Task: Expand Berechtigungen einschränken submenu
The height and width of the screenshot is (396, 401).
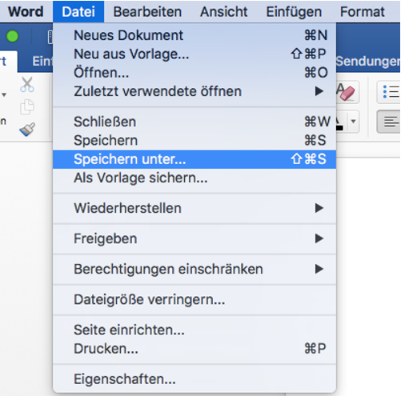Action: [x=194, y=269]
